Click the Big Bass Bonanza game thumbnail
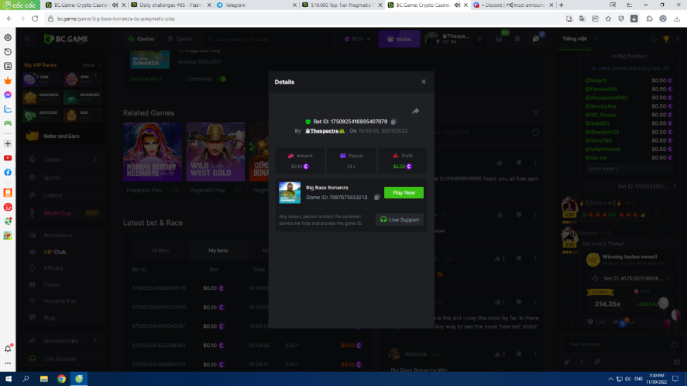The width and height of the screenshot is (687, 386). (290, 193)
